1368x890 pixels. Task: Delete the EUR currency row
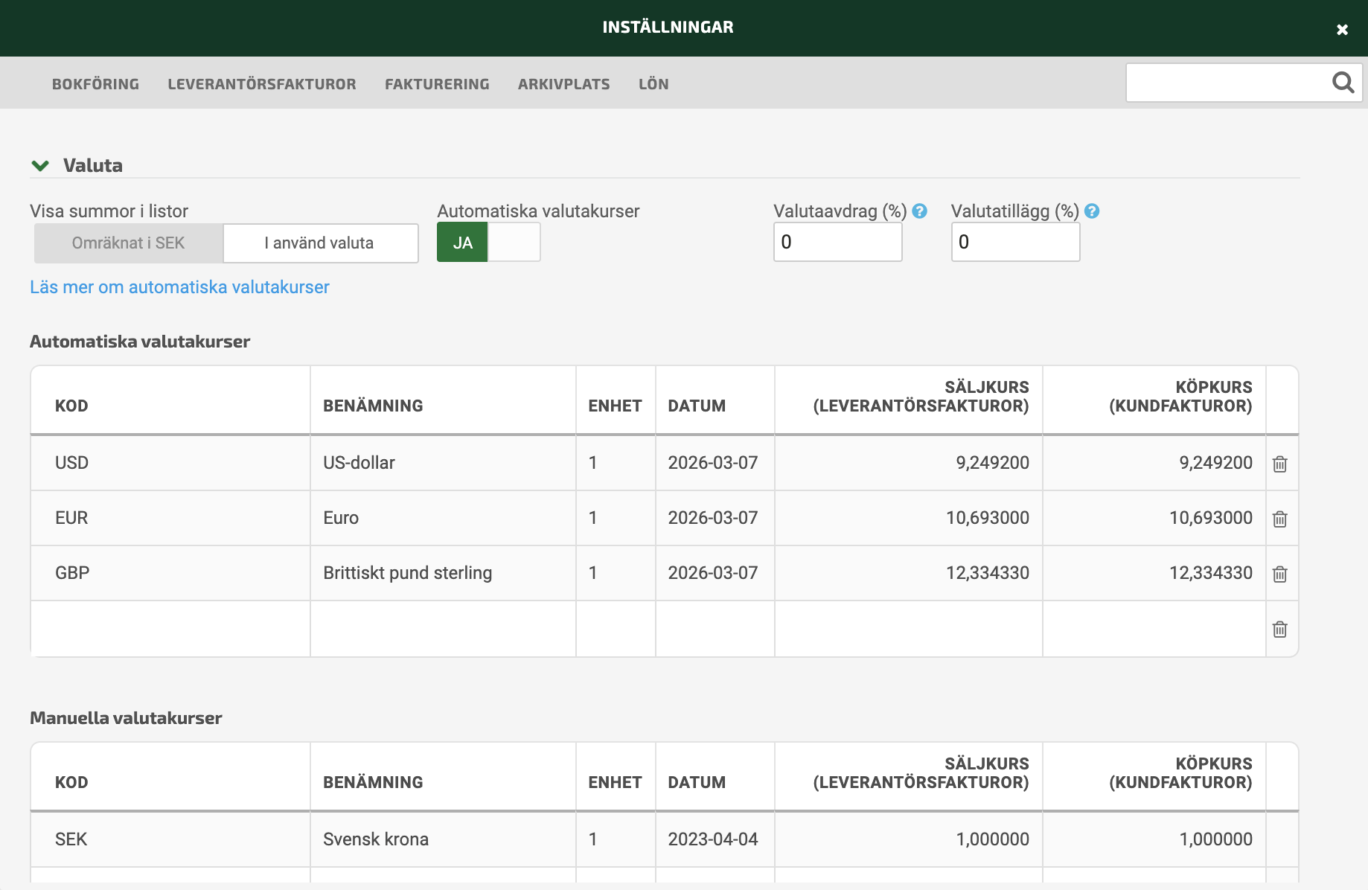tap(1279, 519)
